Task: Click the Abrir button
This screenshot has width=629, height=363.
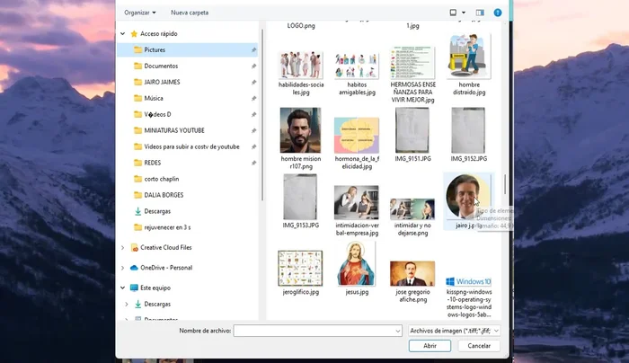Action: (x=430, y=346)
